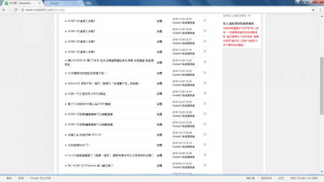Close the Mobile01 inbox tab
The width and height of the screenshot is (324, 182).
40,3
